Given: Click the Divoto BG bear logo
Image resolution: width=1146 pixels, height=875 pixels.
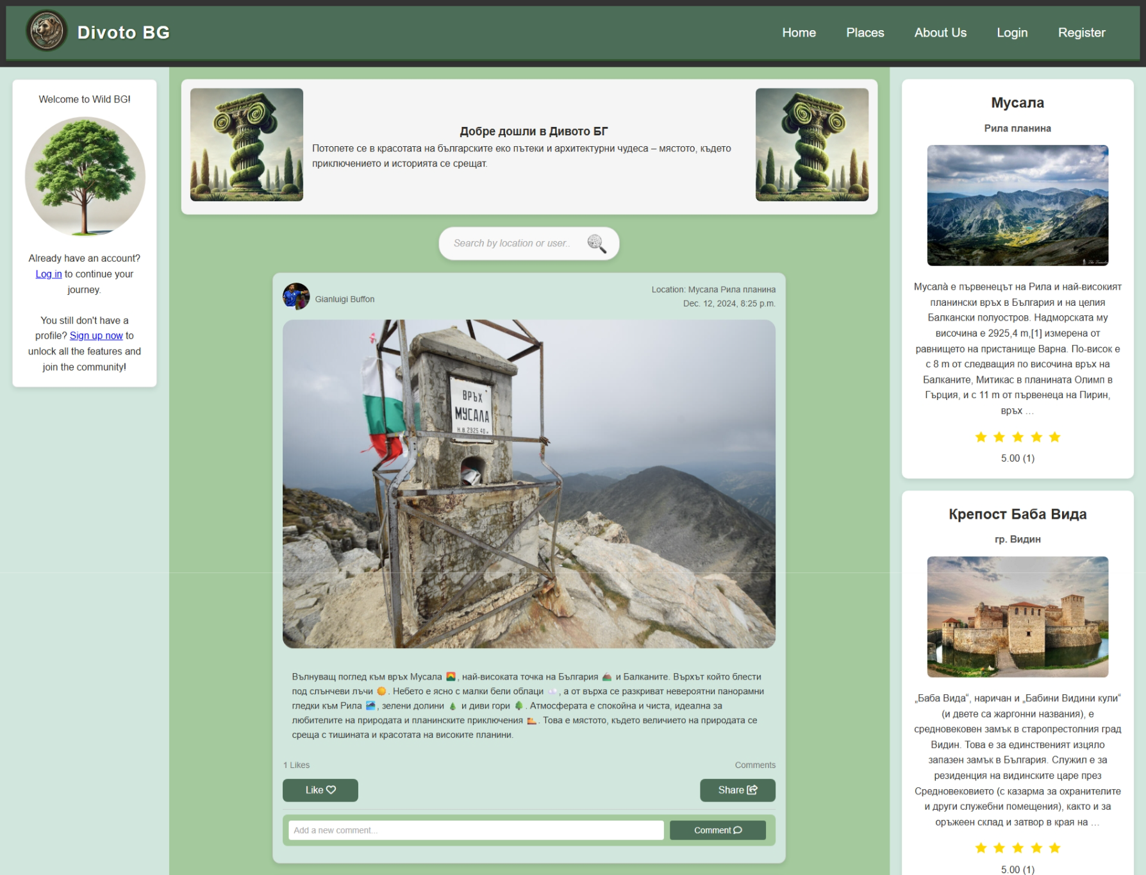Looking at the screenshot, I should click(x=46, y=31).
